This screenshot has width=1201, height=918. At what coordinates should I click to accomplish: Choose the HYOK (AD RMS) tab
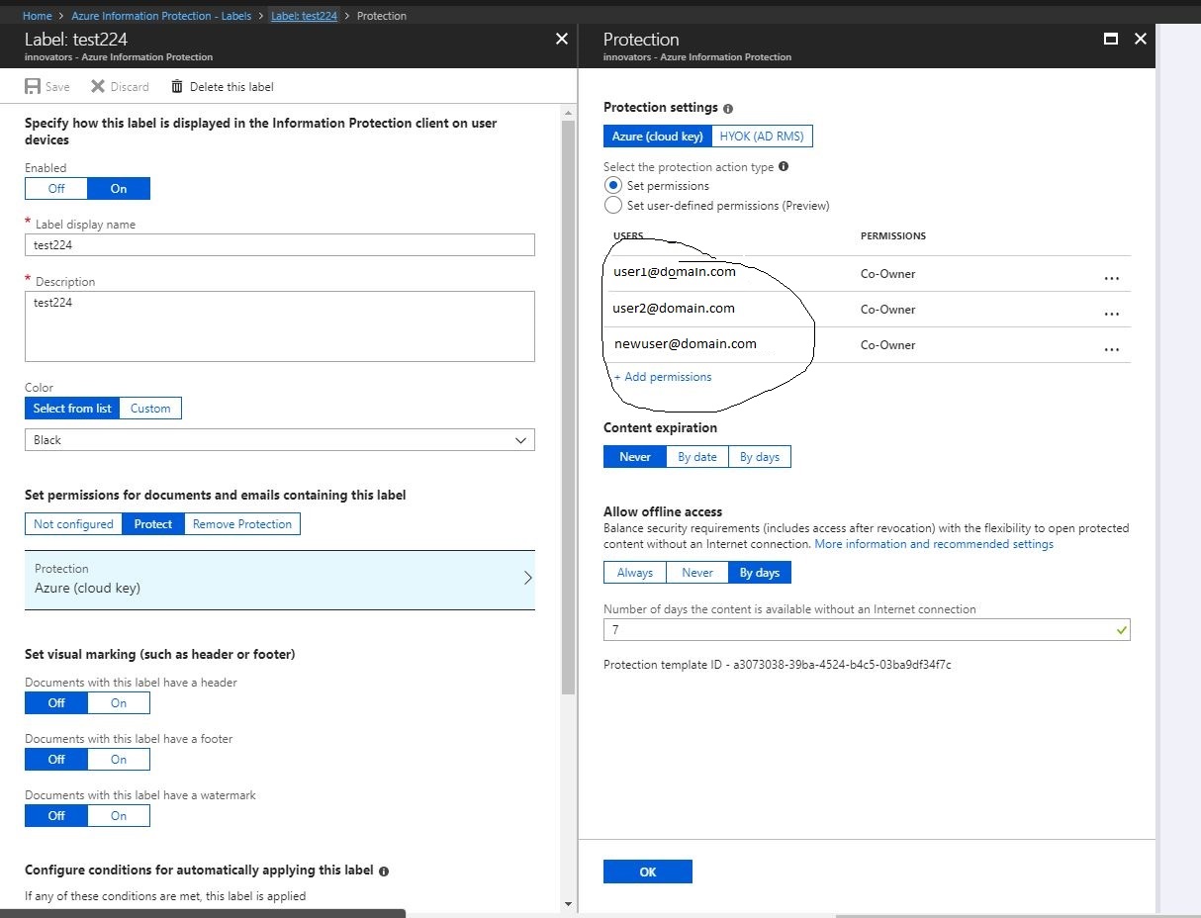(x=762, y=137)
